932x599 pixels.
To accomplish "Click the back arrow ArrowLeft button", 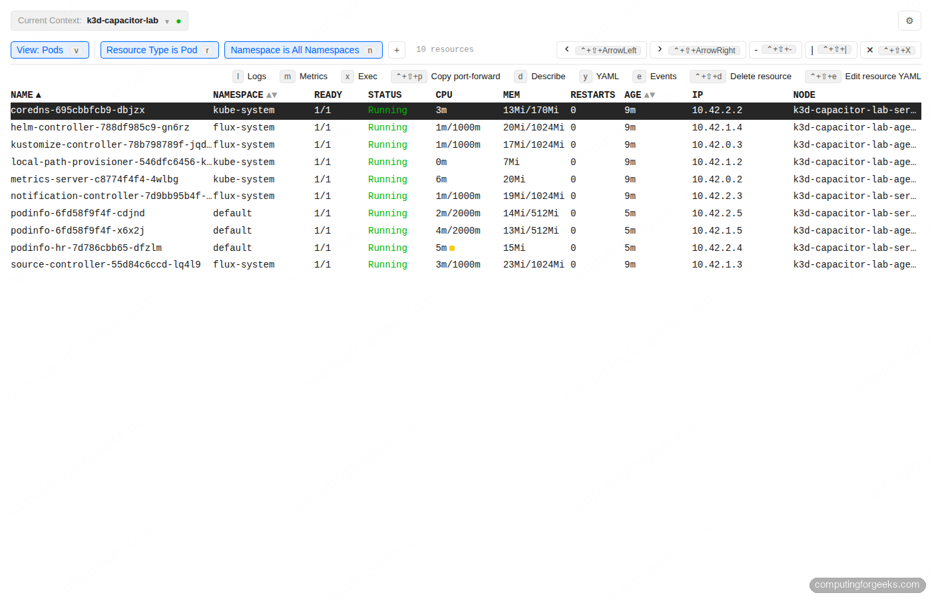I will (x=602, y=50).
